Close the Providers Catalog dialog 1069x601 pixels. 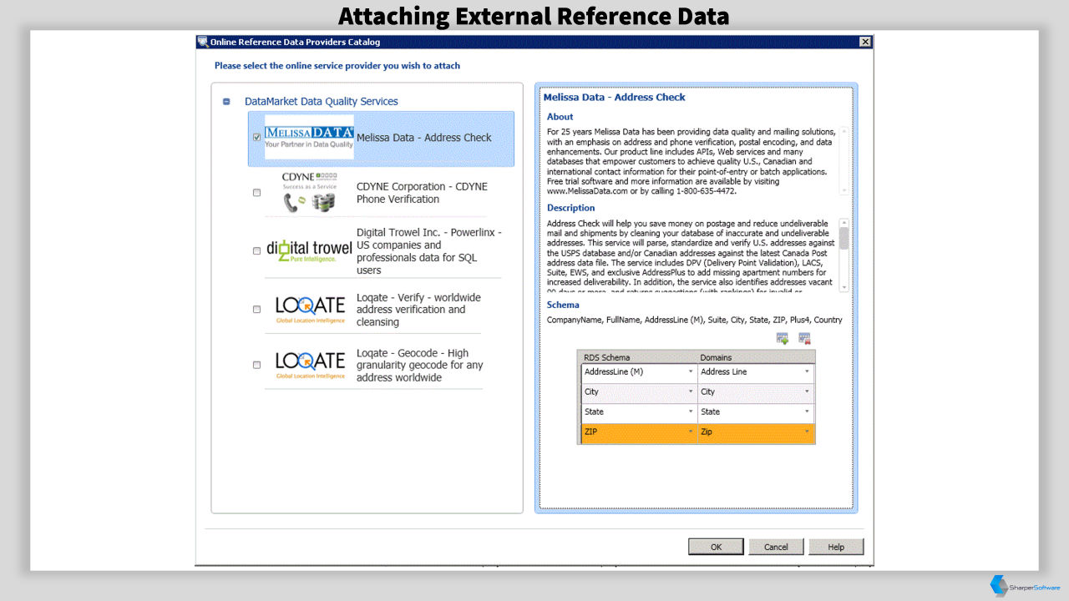pos(865,42)
